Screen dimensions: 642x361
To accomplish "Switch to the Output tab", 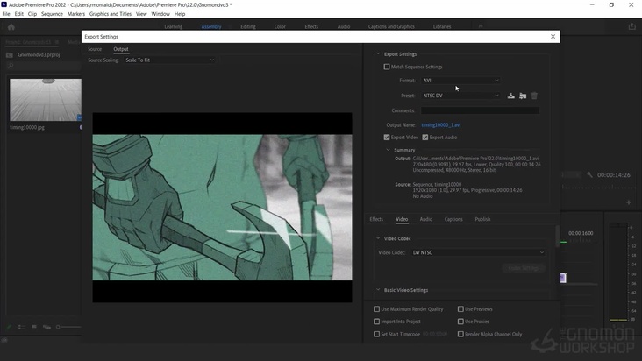I will pos(121,49).
